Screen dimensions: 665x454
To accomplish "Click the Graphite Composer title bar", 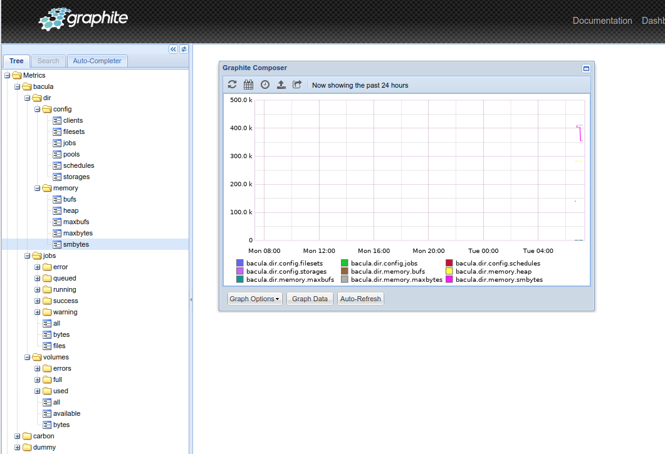I will point(406,68).
